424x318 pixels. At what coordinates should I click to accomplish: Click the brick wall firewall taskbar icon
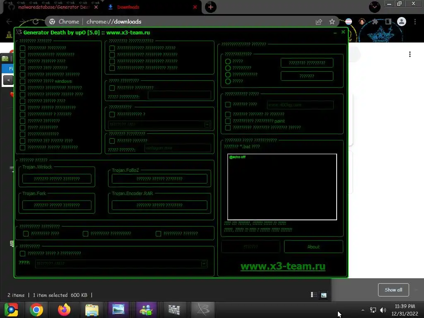(x=174, y=310)
